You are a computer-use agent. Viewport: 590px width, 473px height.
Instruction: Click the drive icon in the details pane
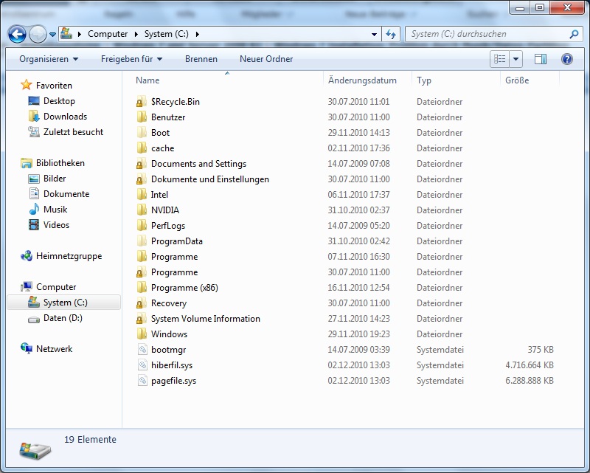[x=35, y=449]
